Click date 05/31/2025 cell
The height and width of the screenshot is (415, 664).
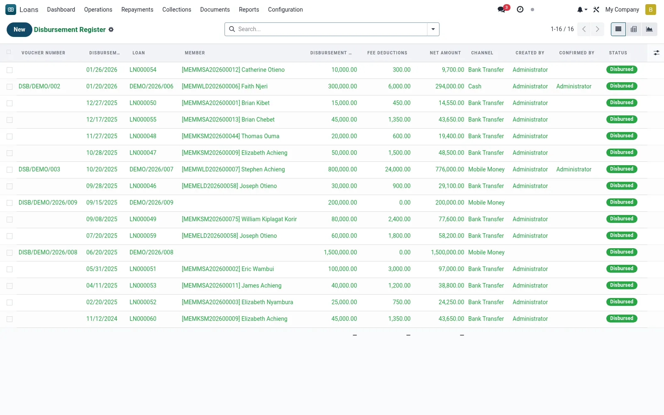(x=102, y=269)
